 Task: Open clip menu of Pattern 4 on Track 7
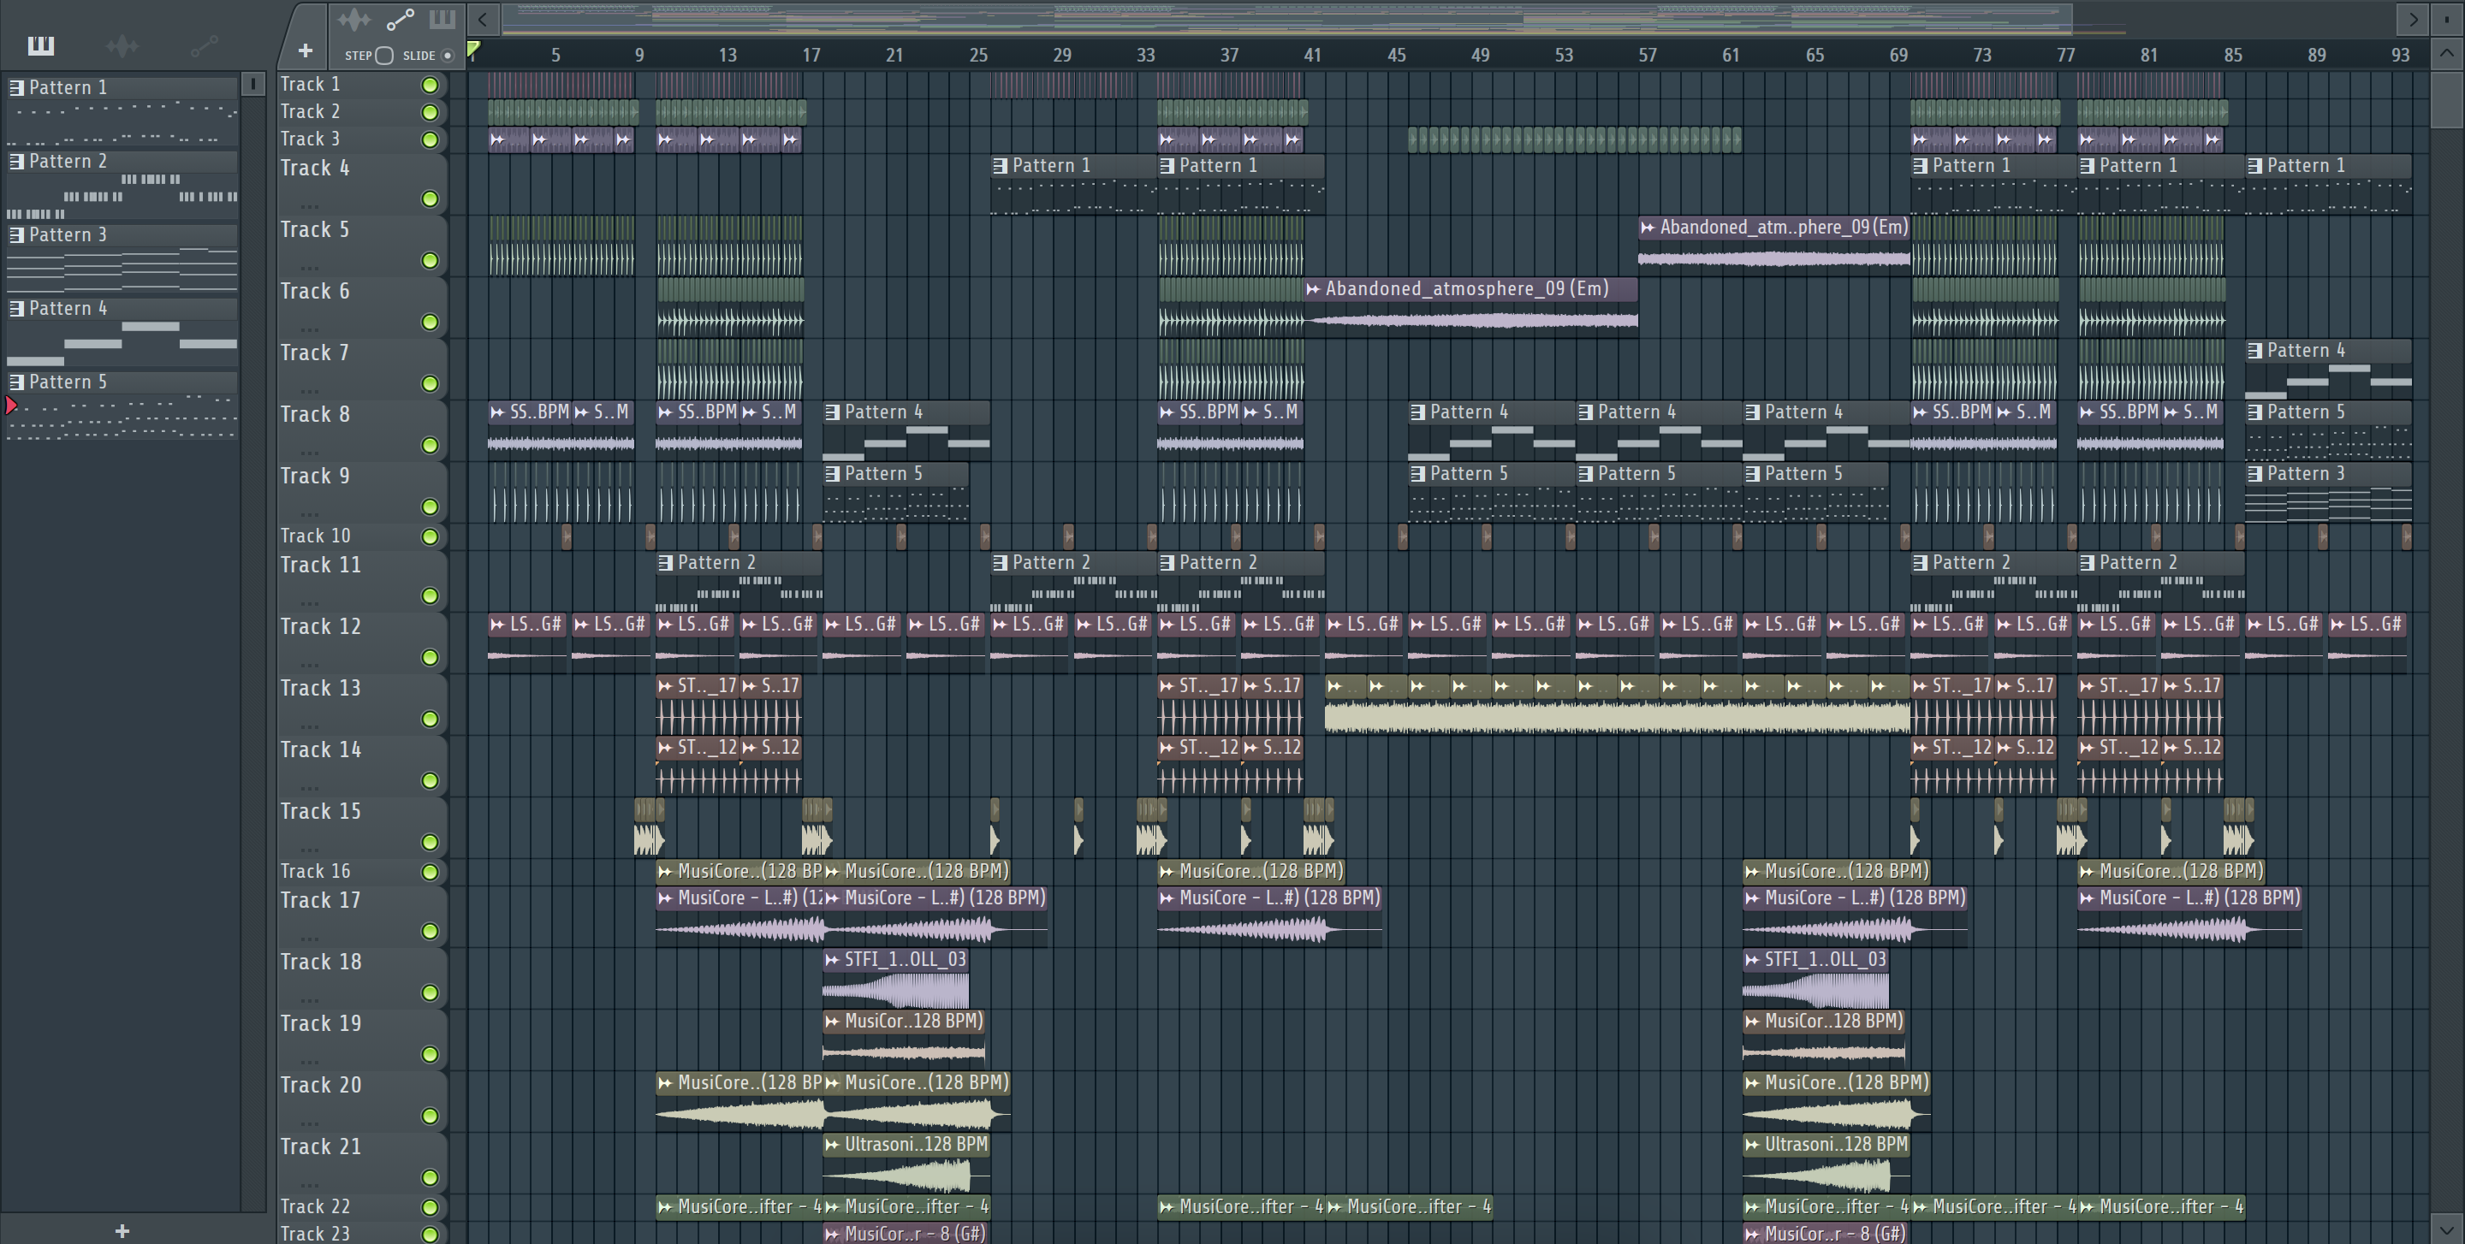[x=2255, y=350]
